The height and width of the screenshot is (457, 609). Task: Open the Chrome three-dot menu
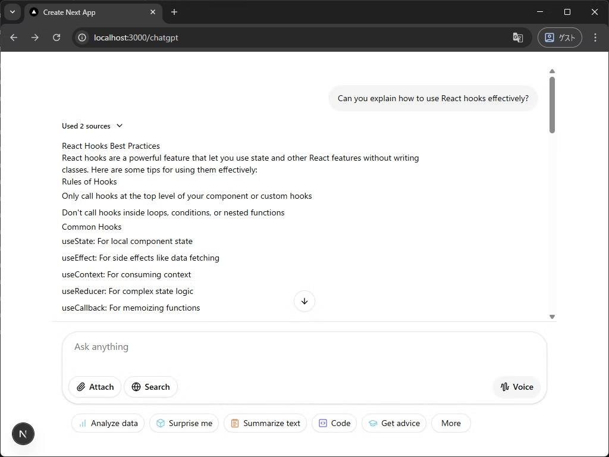tap(595, 37)
